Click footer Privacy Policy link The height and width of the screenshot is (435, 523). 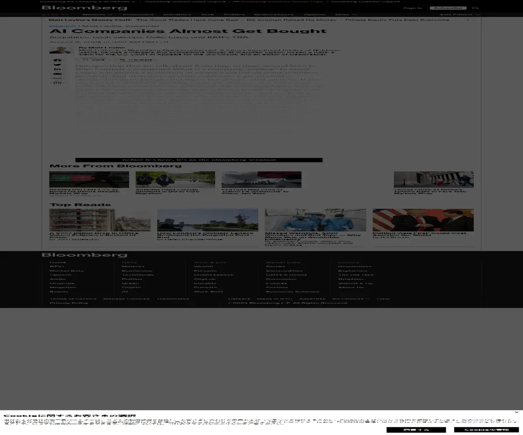[x=69, y=303]
